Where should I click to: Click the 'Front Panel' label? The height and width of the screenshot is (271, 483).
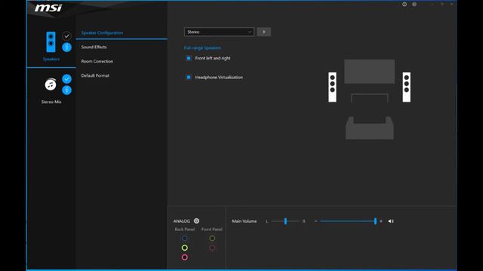pos(211,229)
